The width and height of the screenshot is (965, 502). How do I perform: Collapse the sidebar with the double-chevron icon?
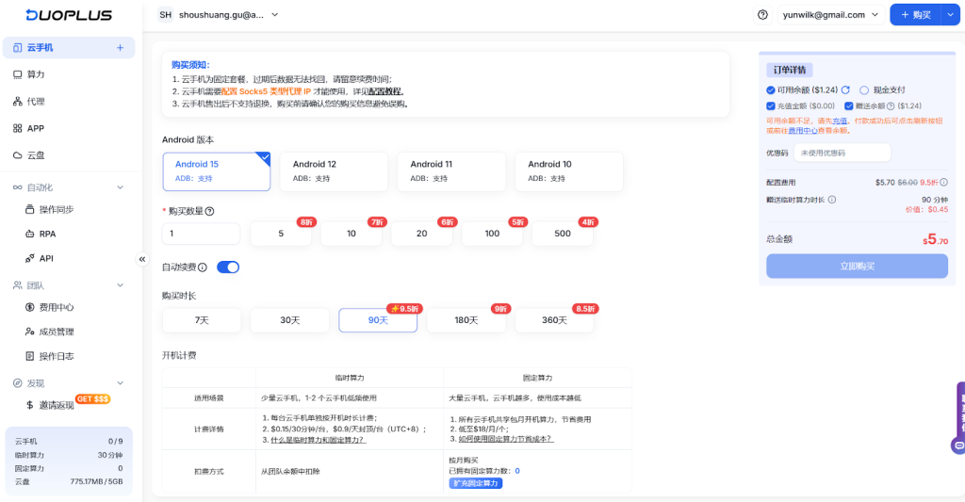pyautogui.click(x=142, y=259)
